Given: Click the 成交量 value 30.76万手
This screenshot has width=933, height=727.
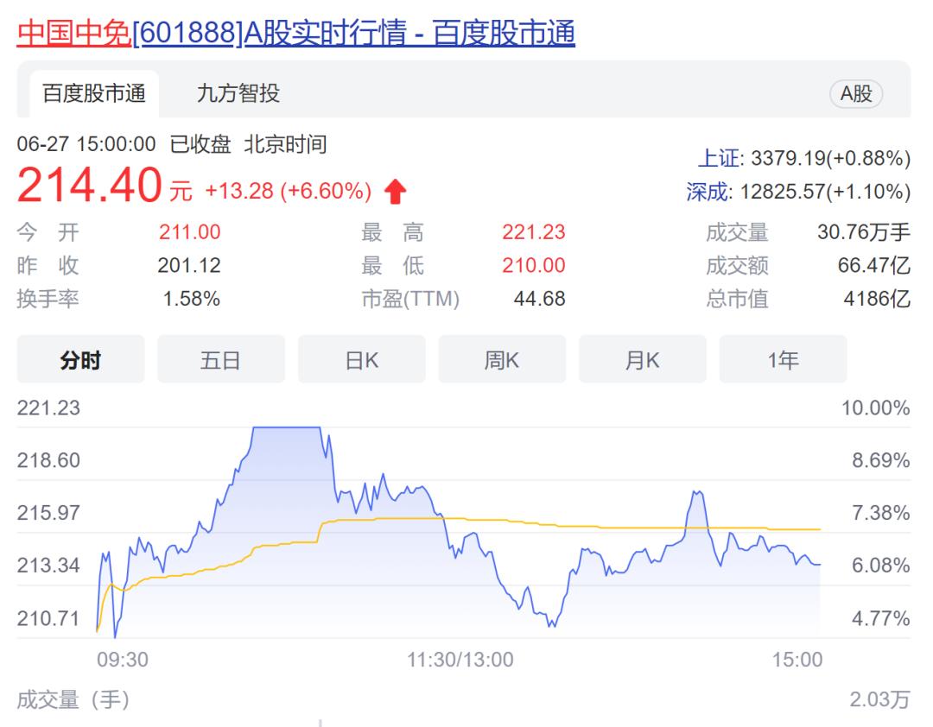Looking at the screenshot, I should point(863,232).
